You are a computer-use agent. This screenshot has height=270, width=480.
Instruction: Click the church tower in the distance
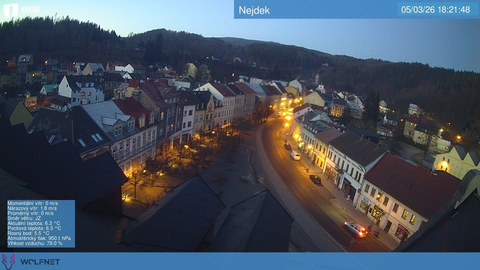tap(317, 79)
